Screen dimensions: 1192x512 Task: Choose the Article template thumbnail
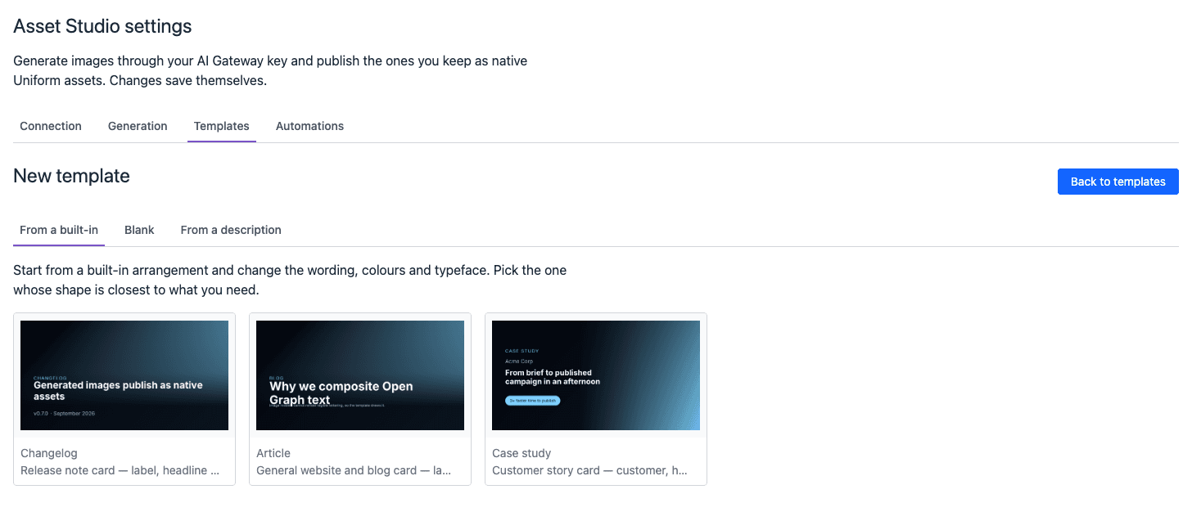coord(360,375)
